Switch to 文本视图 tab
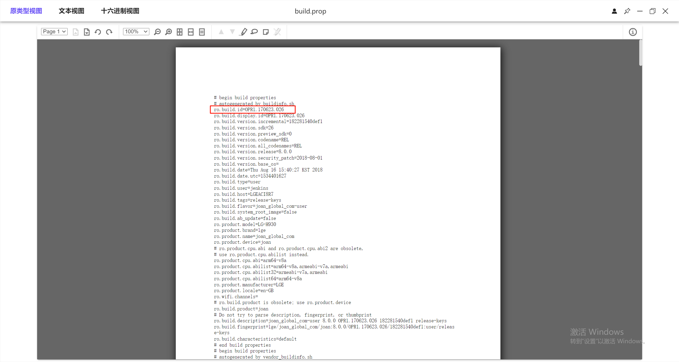 pyautogui.click(x=71, y=11)
